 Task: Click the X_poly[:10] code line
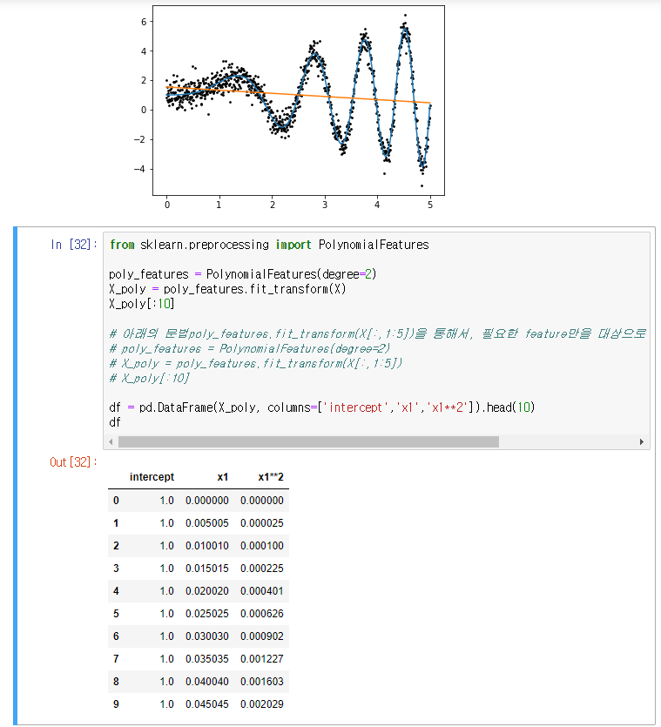point(141,304)
